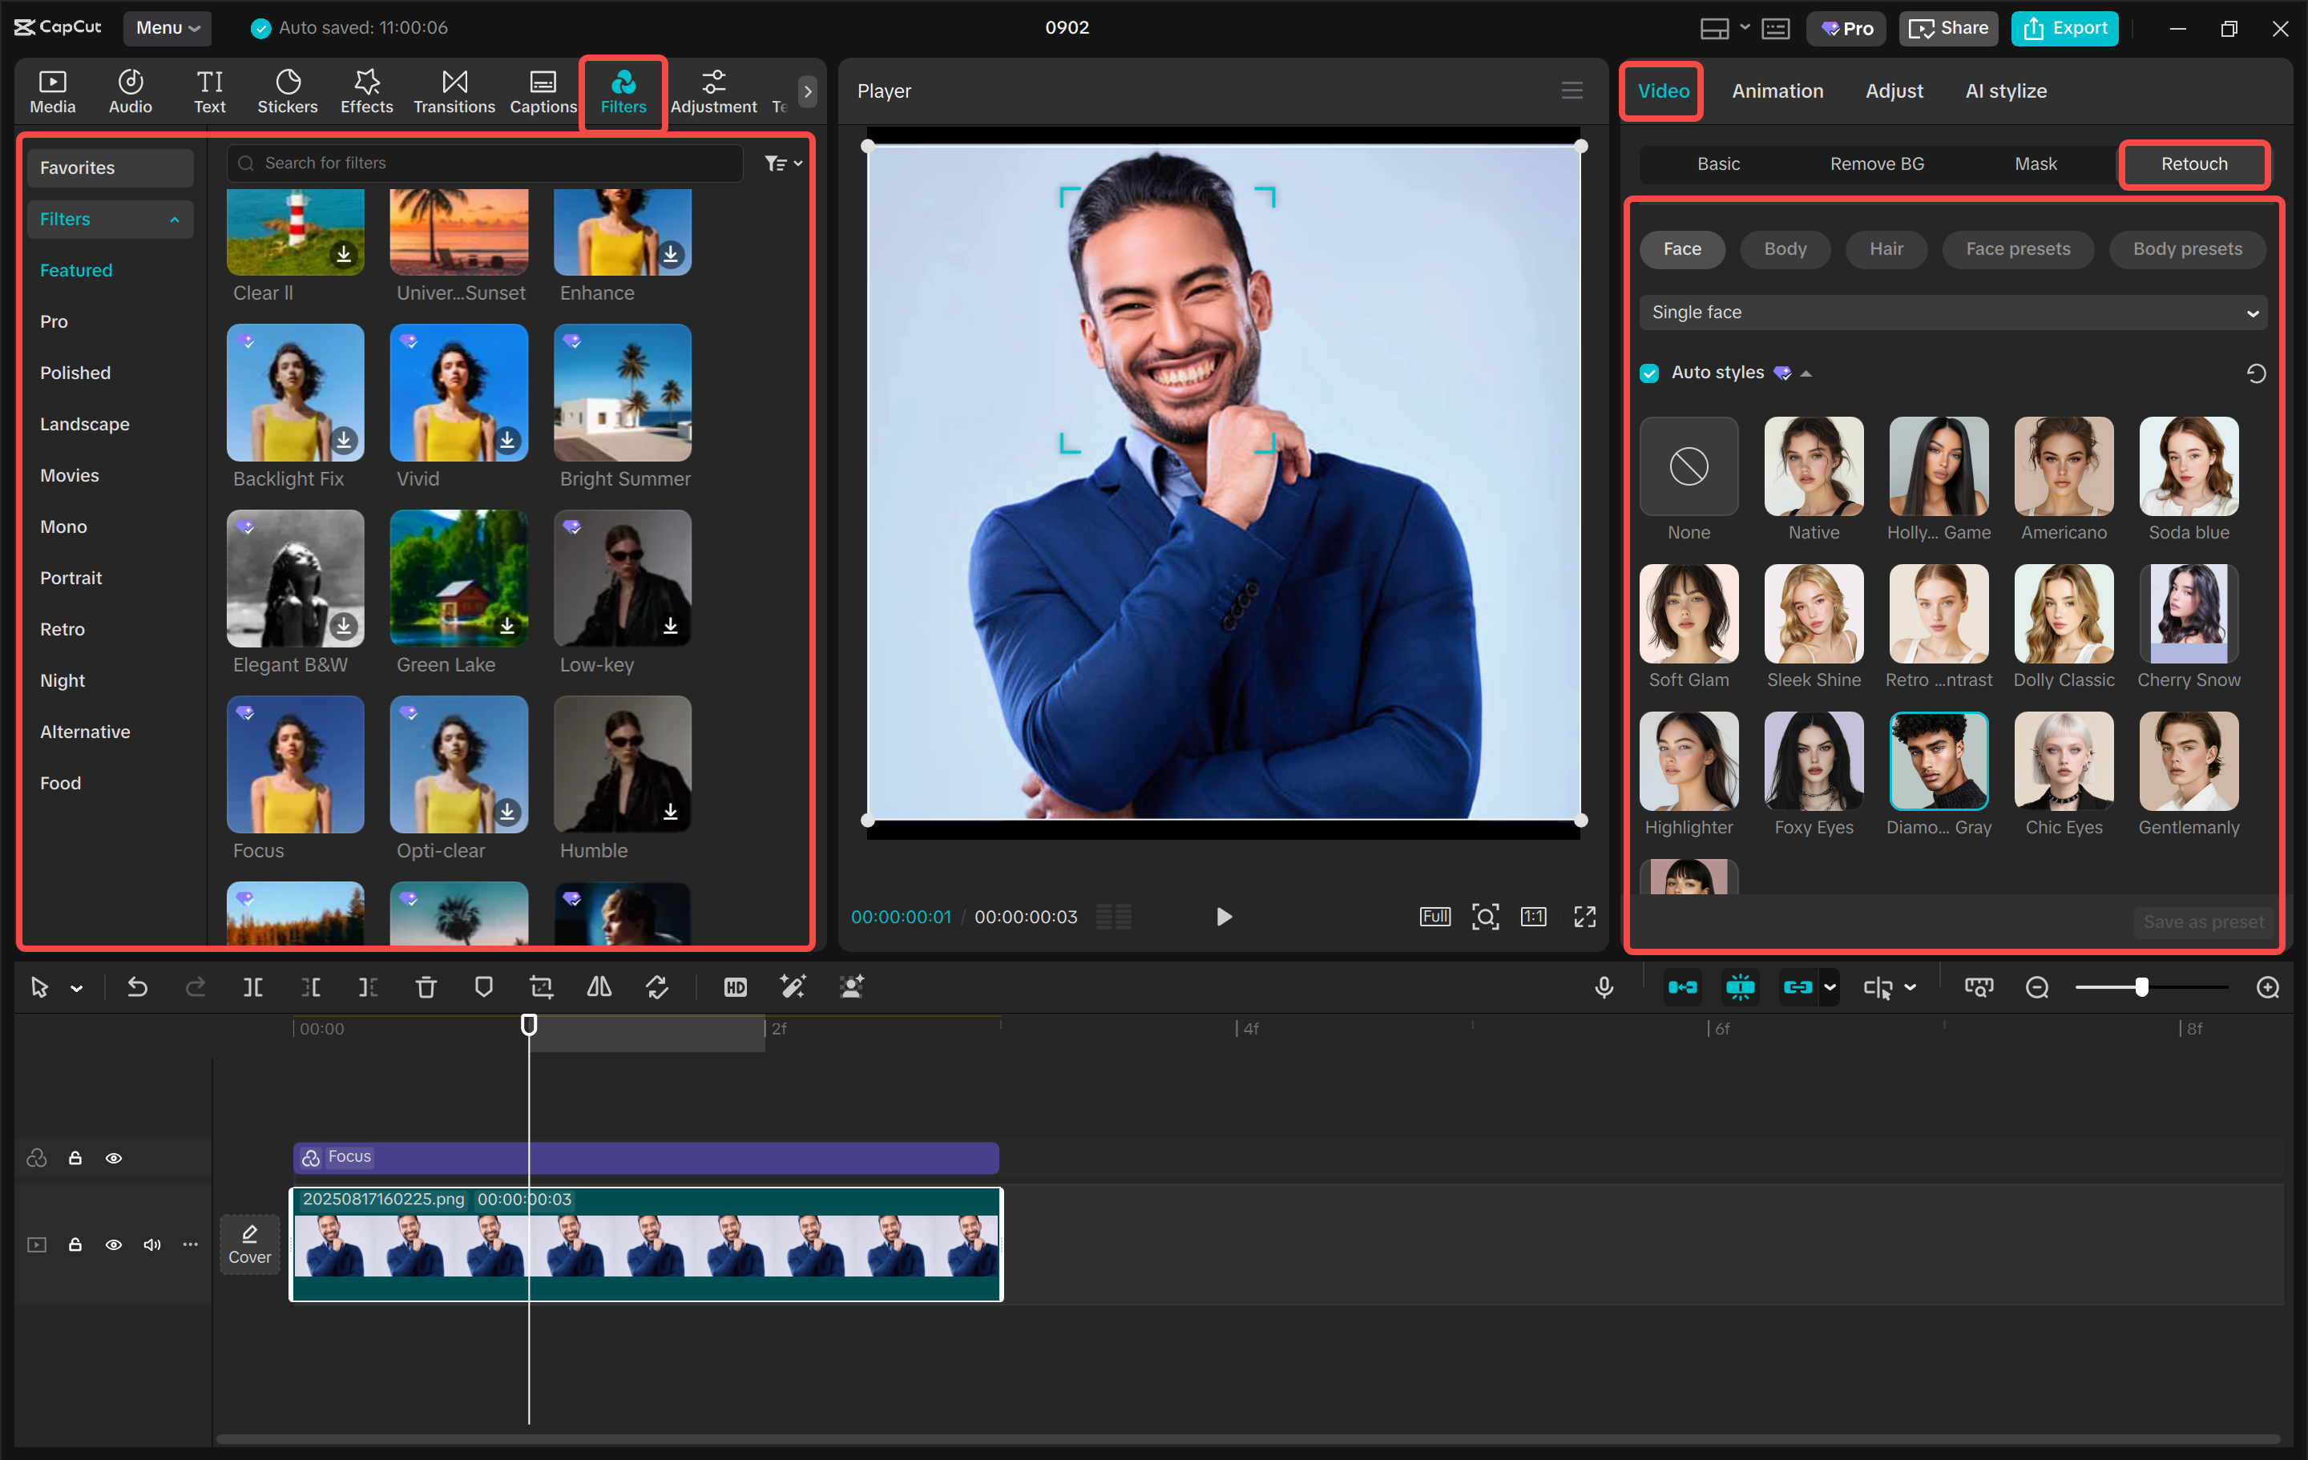Switch to the Remove BG tab

(1876, 164)
